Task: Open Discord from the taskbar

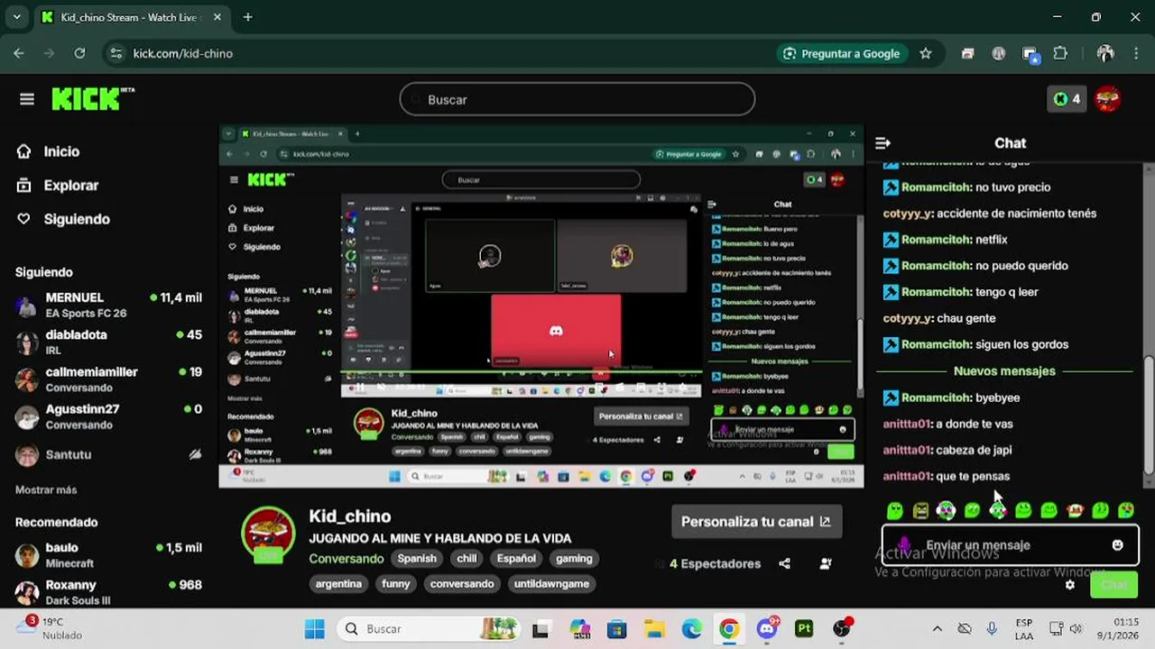Action: click(x=768, y=628)
